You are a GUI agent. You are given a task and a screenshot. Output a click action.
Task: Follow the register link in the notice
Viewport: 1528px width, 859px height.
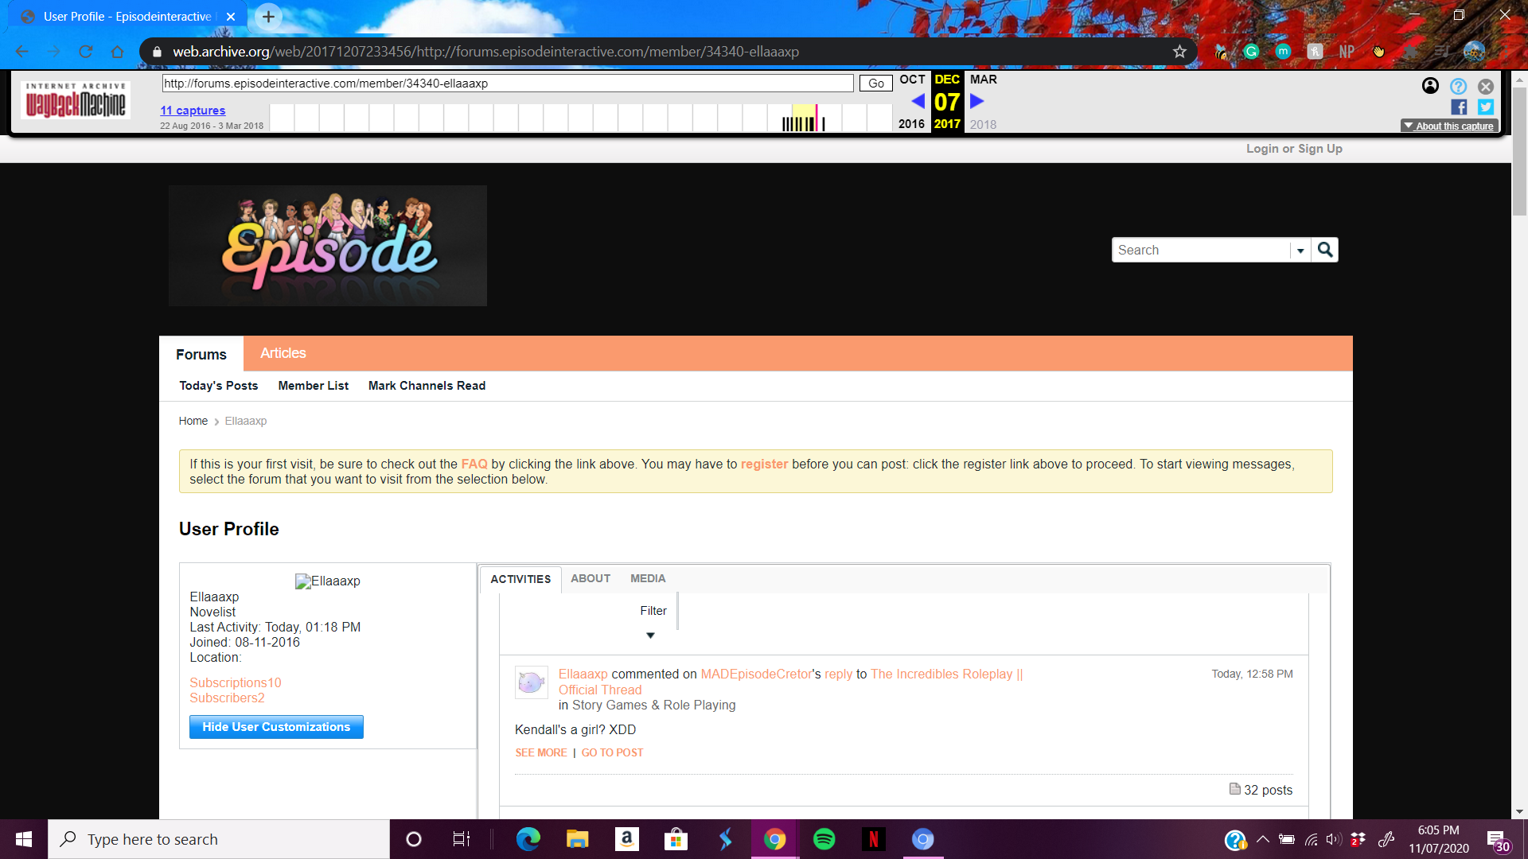pyautogui.click(x=764, y=464)
